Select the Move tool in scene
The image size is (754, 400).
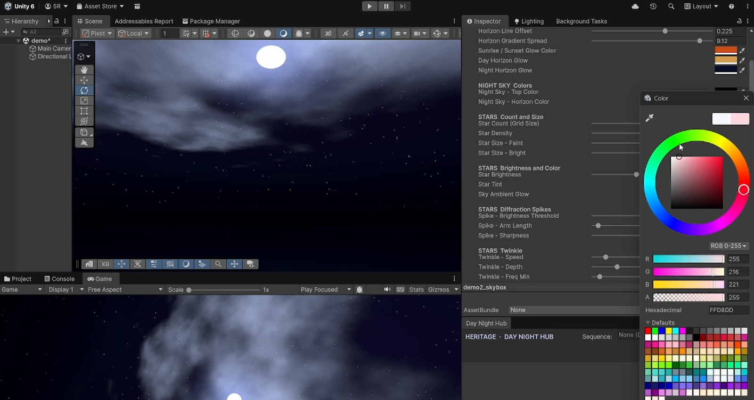[x=84, y=80]
